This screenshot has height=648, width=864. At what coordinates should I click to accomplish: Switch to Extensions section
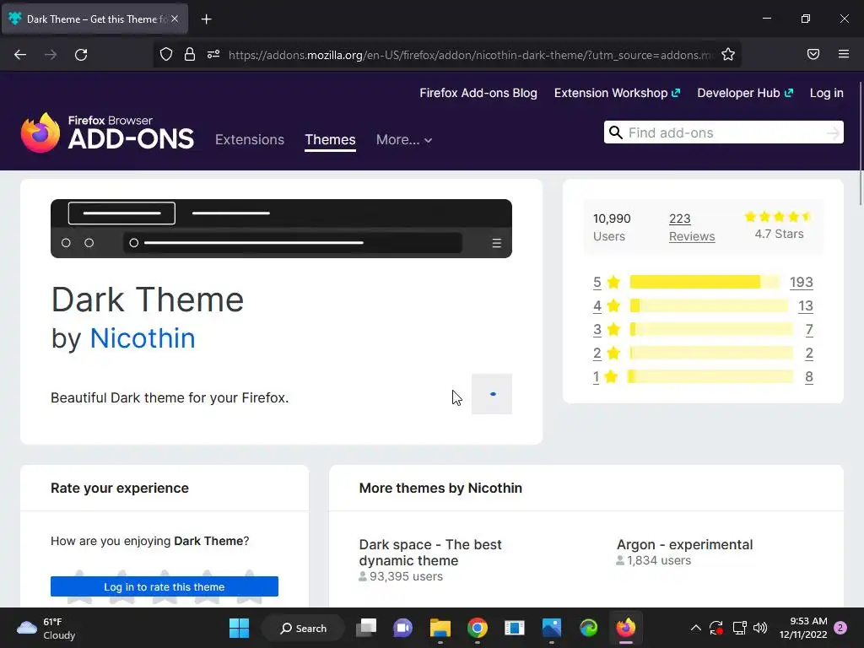pyautogui.click(x=250, y=139)
